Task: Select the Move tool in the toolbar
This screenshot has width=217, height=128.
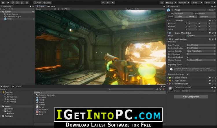Action: pyautogui.click(x=8, y=3)
